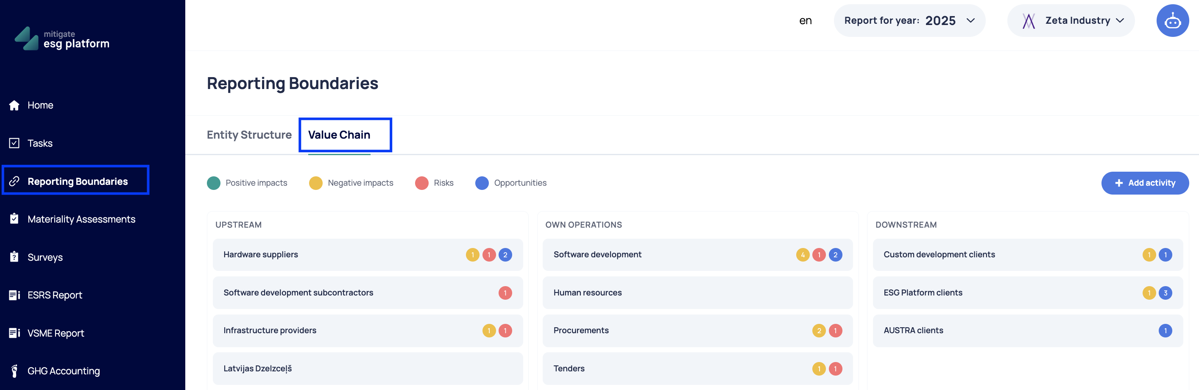Image resolution: width=1199 pixels, height=390 pixels.
Task: Click the VSME Report document icon
Action: tap(14, 333)
